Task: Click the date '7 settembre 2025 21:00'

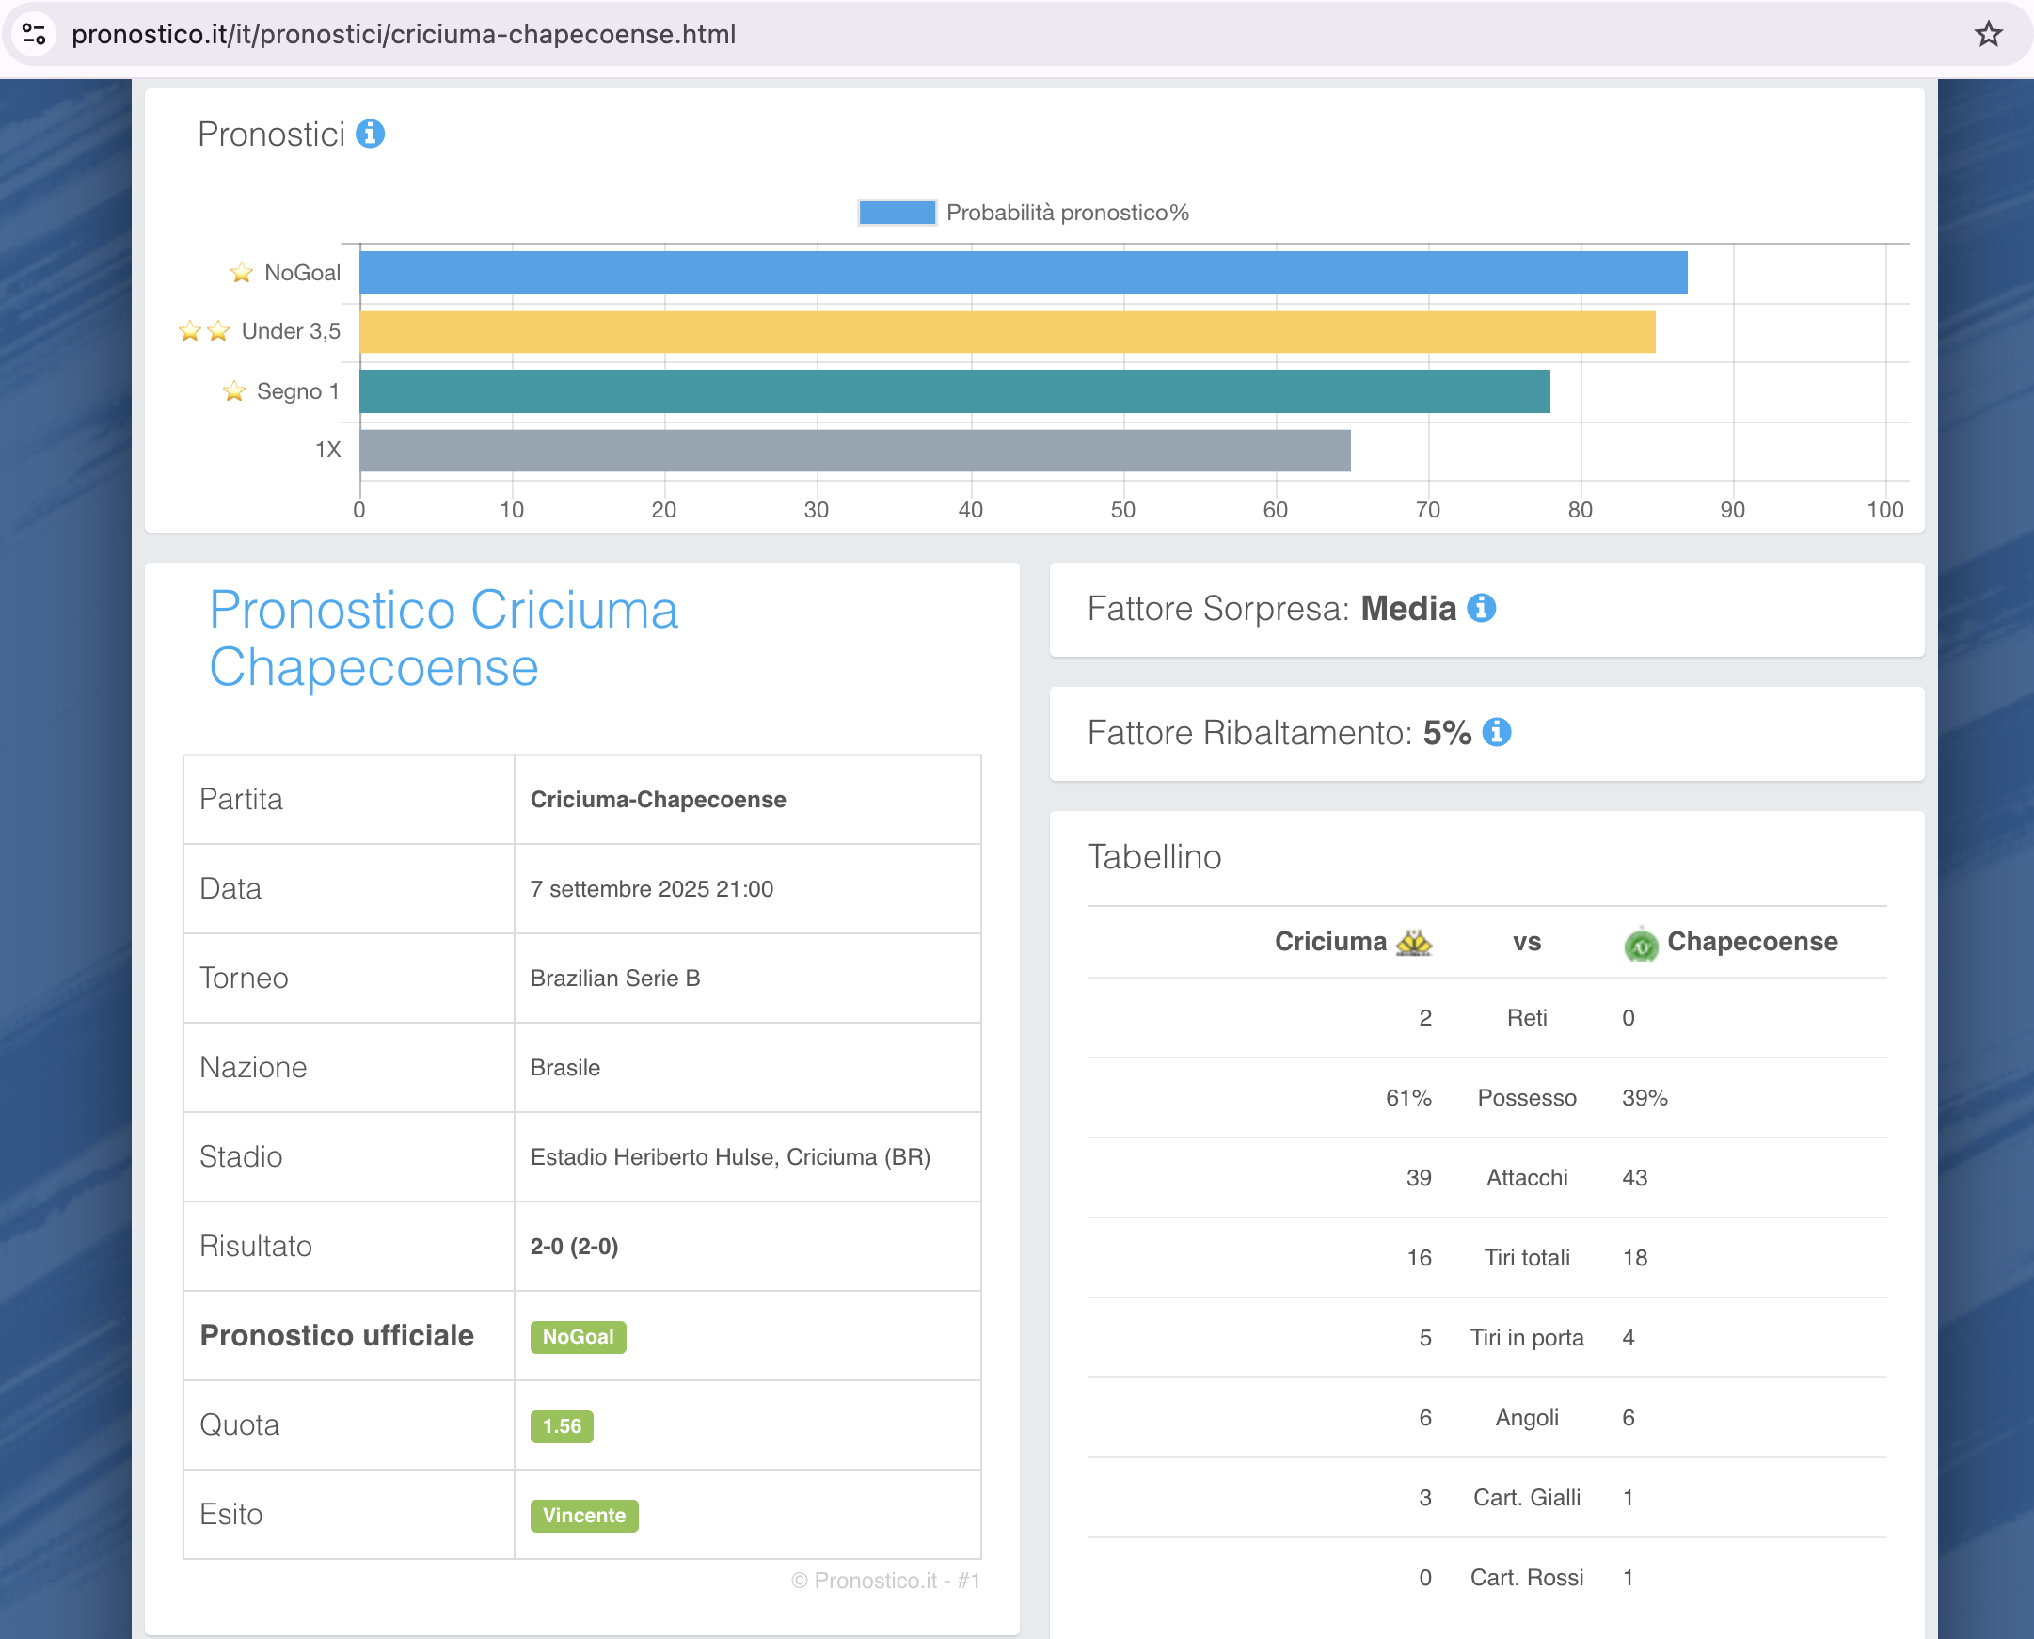Action: click(651, 888)
